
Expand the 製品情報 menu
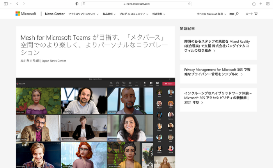(109, 14)
